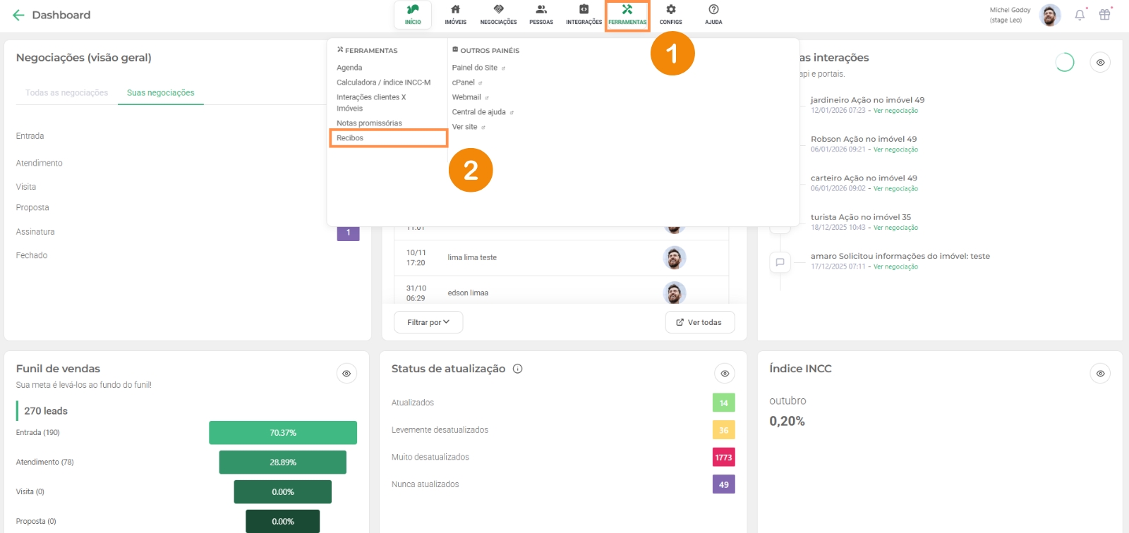Toggle visibility of the Funil de vendas card
This screenshot has width=1129, height=533.
pyautogui.click(x=346, y=374)
